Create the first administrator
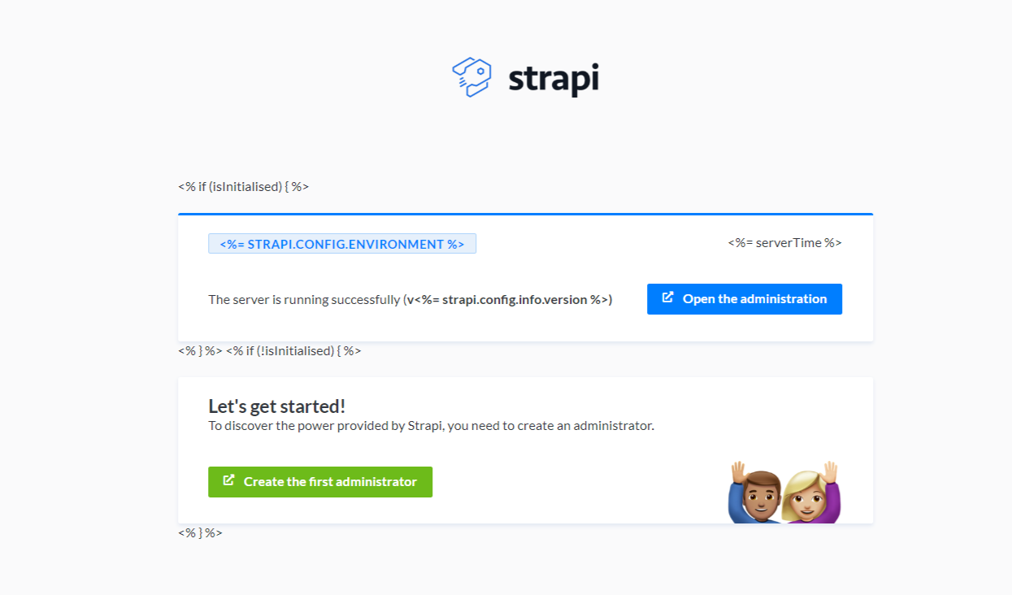 click(x=320, y=481)
